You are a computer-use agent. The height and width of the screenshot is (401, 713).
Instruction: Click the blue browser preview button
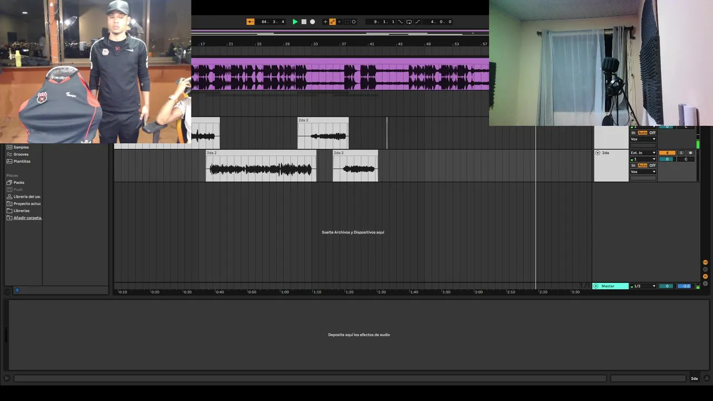pos(17,290)
